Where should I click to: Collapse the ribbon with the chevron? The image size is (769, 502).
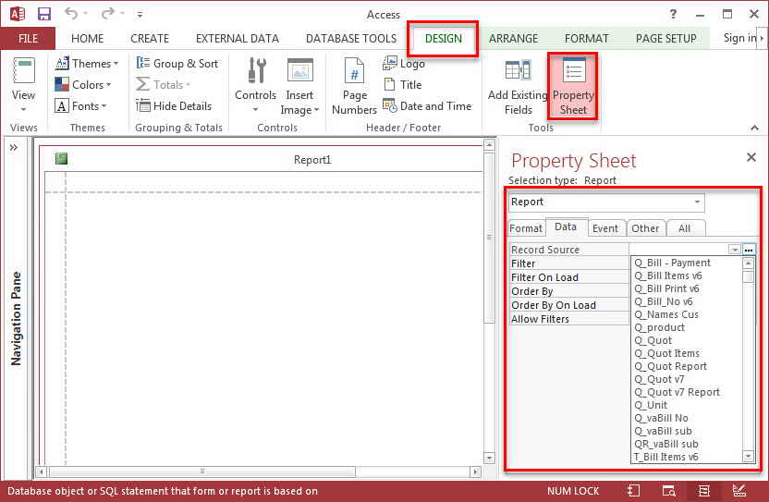[754, 128]
